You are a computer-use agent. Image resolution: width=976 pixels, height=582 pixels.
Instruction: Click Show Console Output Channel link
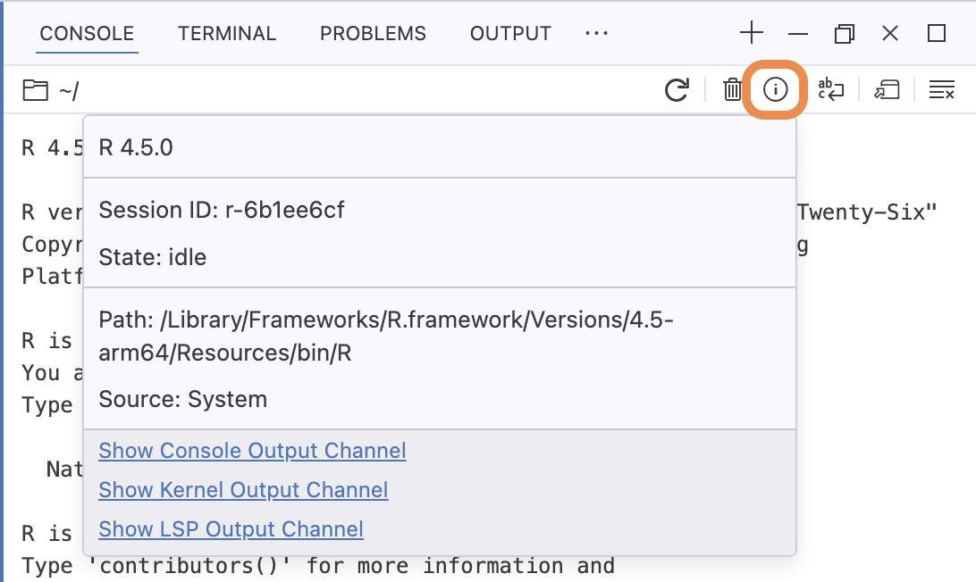tap(252, 451)
